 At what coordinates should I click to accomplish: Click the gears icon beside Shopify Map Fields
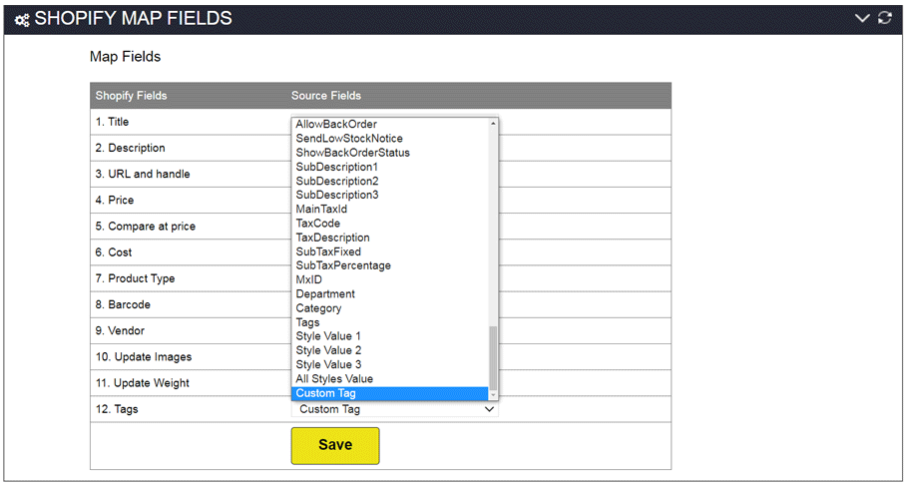coord(22,20)
